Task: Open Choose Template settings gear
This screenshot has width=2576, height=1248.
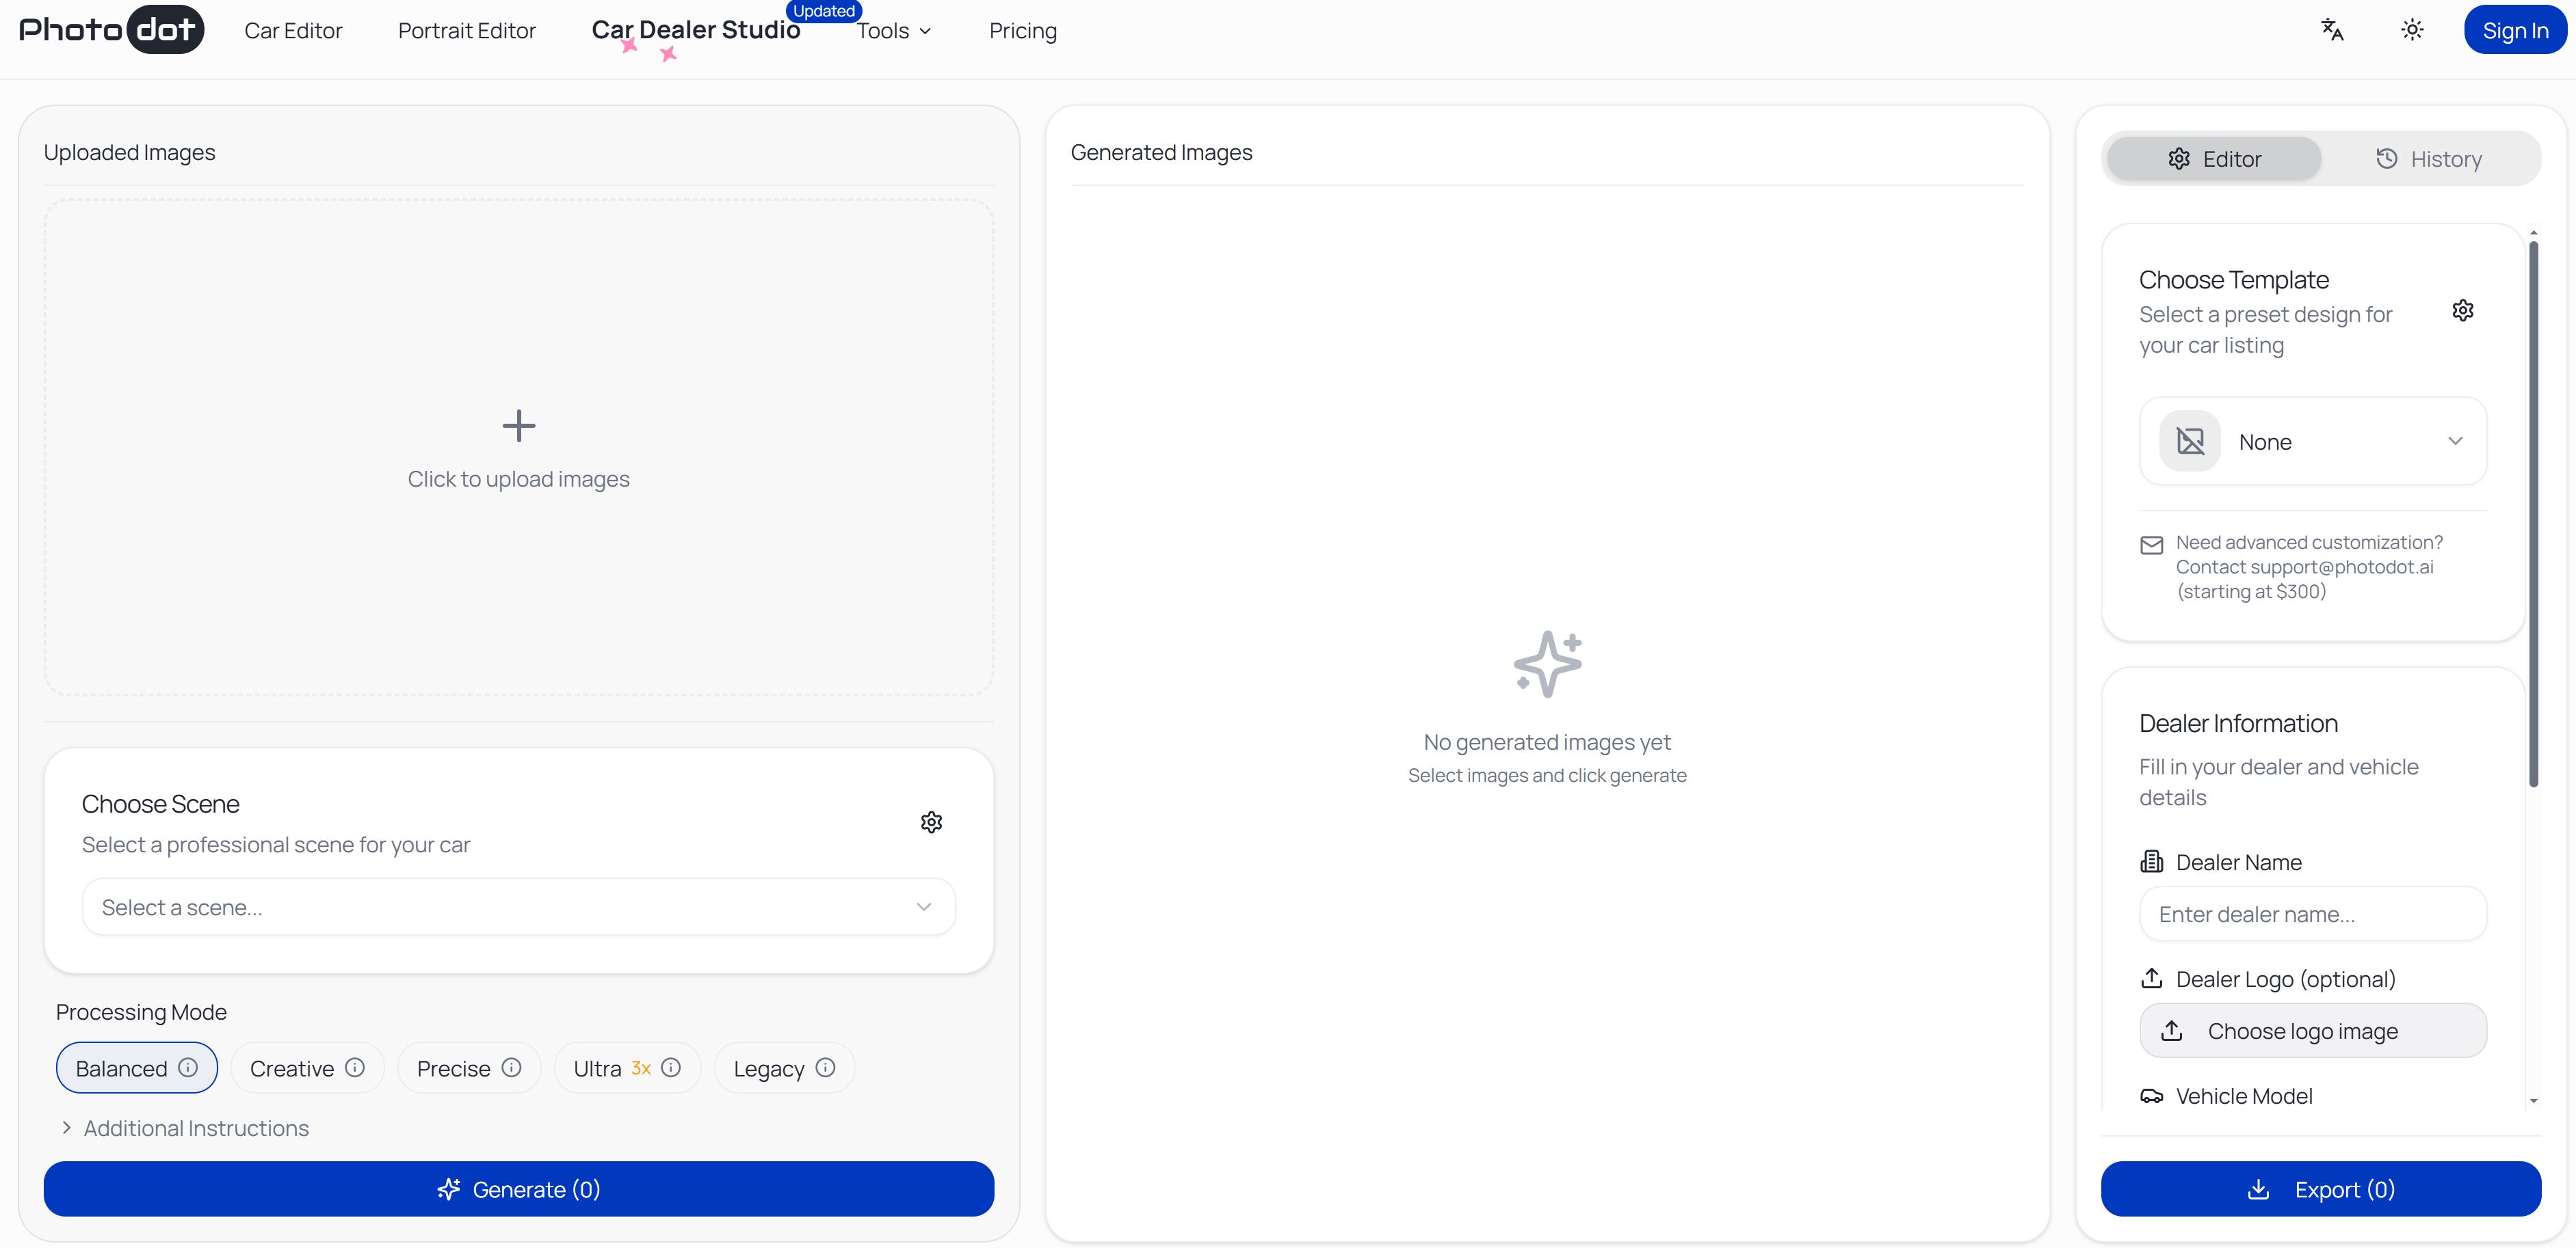Action: (x=2462, y=311)
